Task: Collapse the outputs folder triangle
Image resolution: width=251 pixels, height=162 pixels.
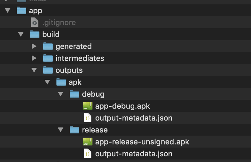Action: tap(34, 70)
